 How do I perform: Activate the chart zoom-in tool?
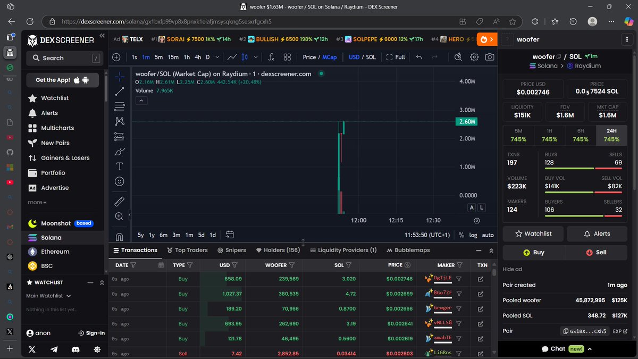click(119, 216)
